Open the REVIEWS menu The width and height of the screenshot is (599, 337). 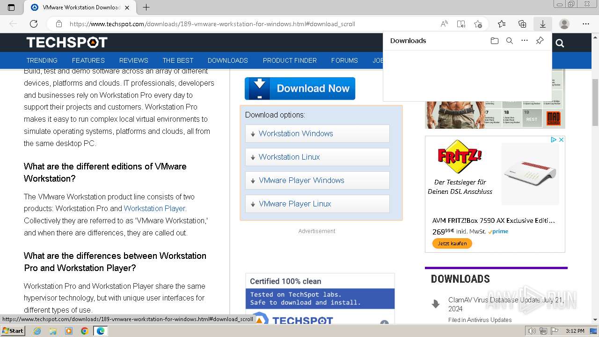pyautogui.click(x=134, y=60)
